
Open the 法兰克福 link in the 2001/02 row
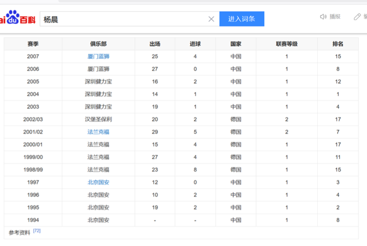98,132
